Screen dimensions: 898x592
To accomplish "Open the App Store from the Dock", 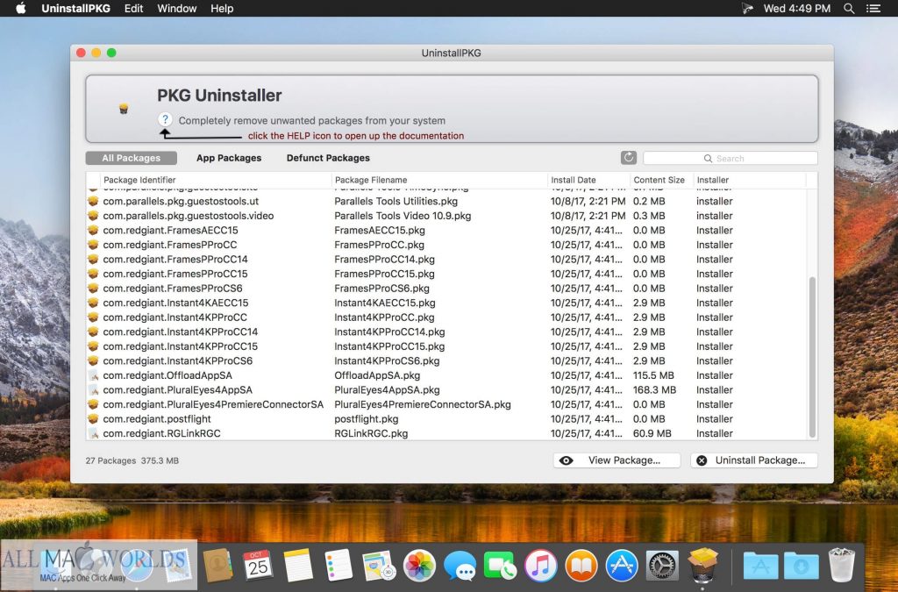I will point(622,566).
